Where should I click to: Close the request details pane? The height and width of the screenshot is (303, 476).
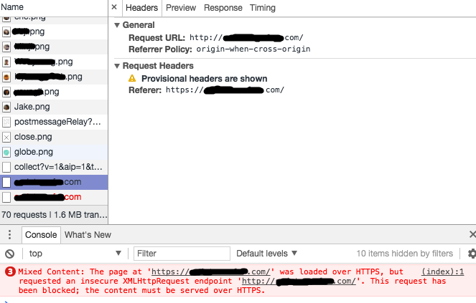tap(114, 7)
